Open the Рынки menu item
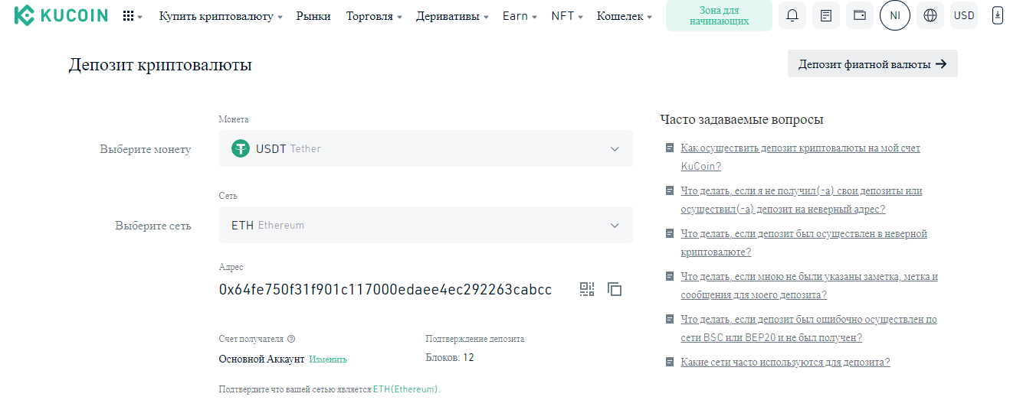The height and width of the screenshot is (413, 1010). (313, 16)
